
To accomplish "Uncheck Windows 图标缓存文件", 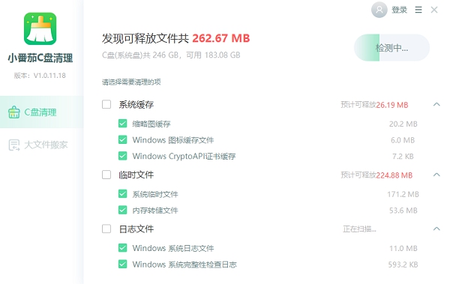I will (122, 139).
